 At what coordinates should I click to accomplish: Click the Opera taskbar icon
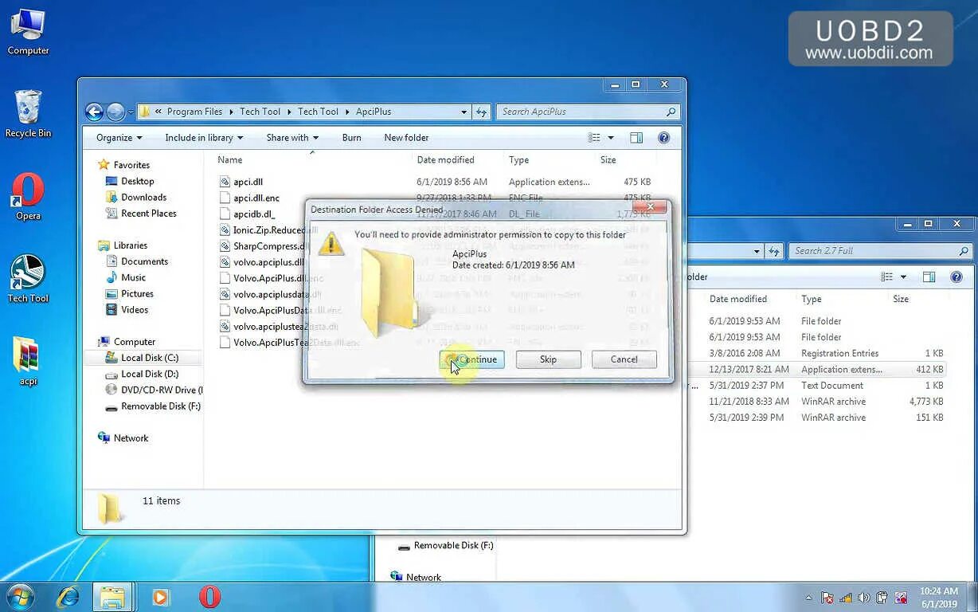point(210,597)
